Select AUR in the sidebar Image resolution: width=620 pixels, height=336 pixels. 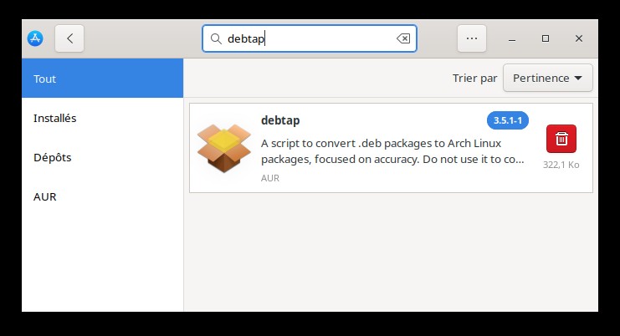(102, 196)
